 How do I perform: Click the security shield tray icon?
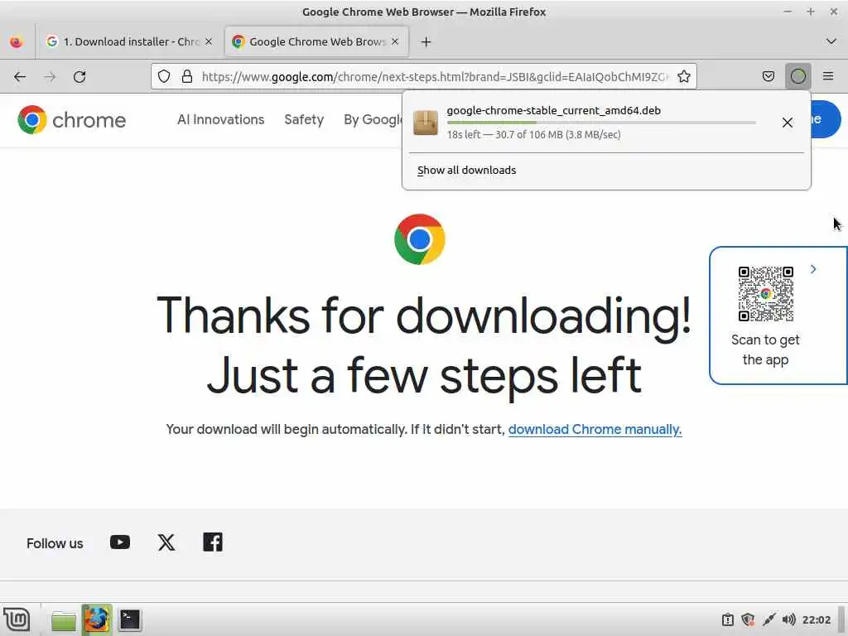click(x=748, y=619)
